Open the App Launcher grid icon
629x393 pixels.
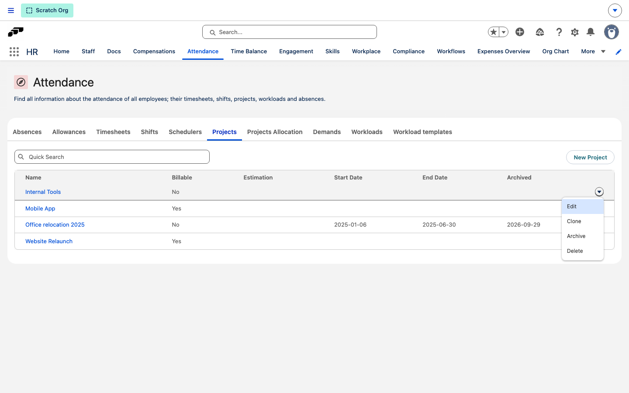[14, 52]
